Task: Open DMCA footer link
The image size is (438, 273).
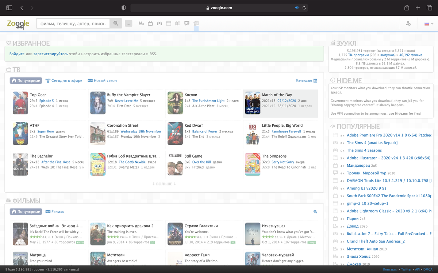Action: pyautogui.click(x=427, y=269)
